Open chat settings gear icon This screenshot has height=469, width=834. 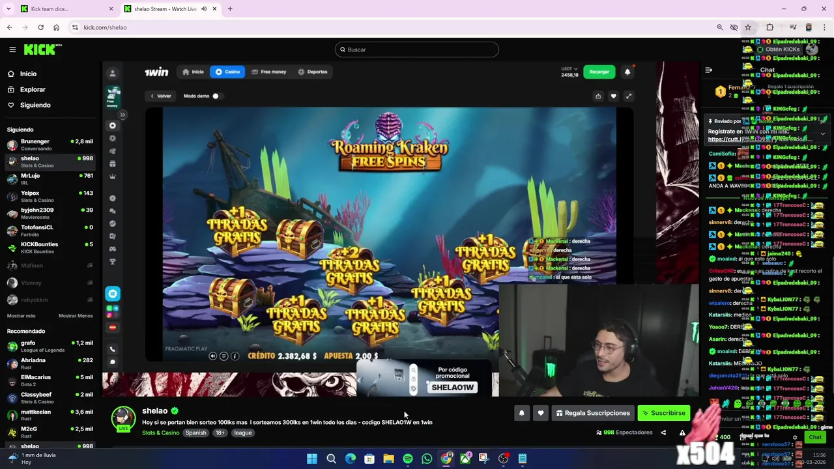[794, 438]
